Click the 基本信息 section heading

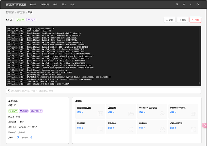[x=13, y=101]
